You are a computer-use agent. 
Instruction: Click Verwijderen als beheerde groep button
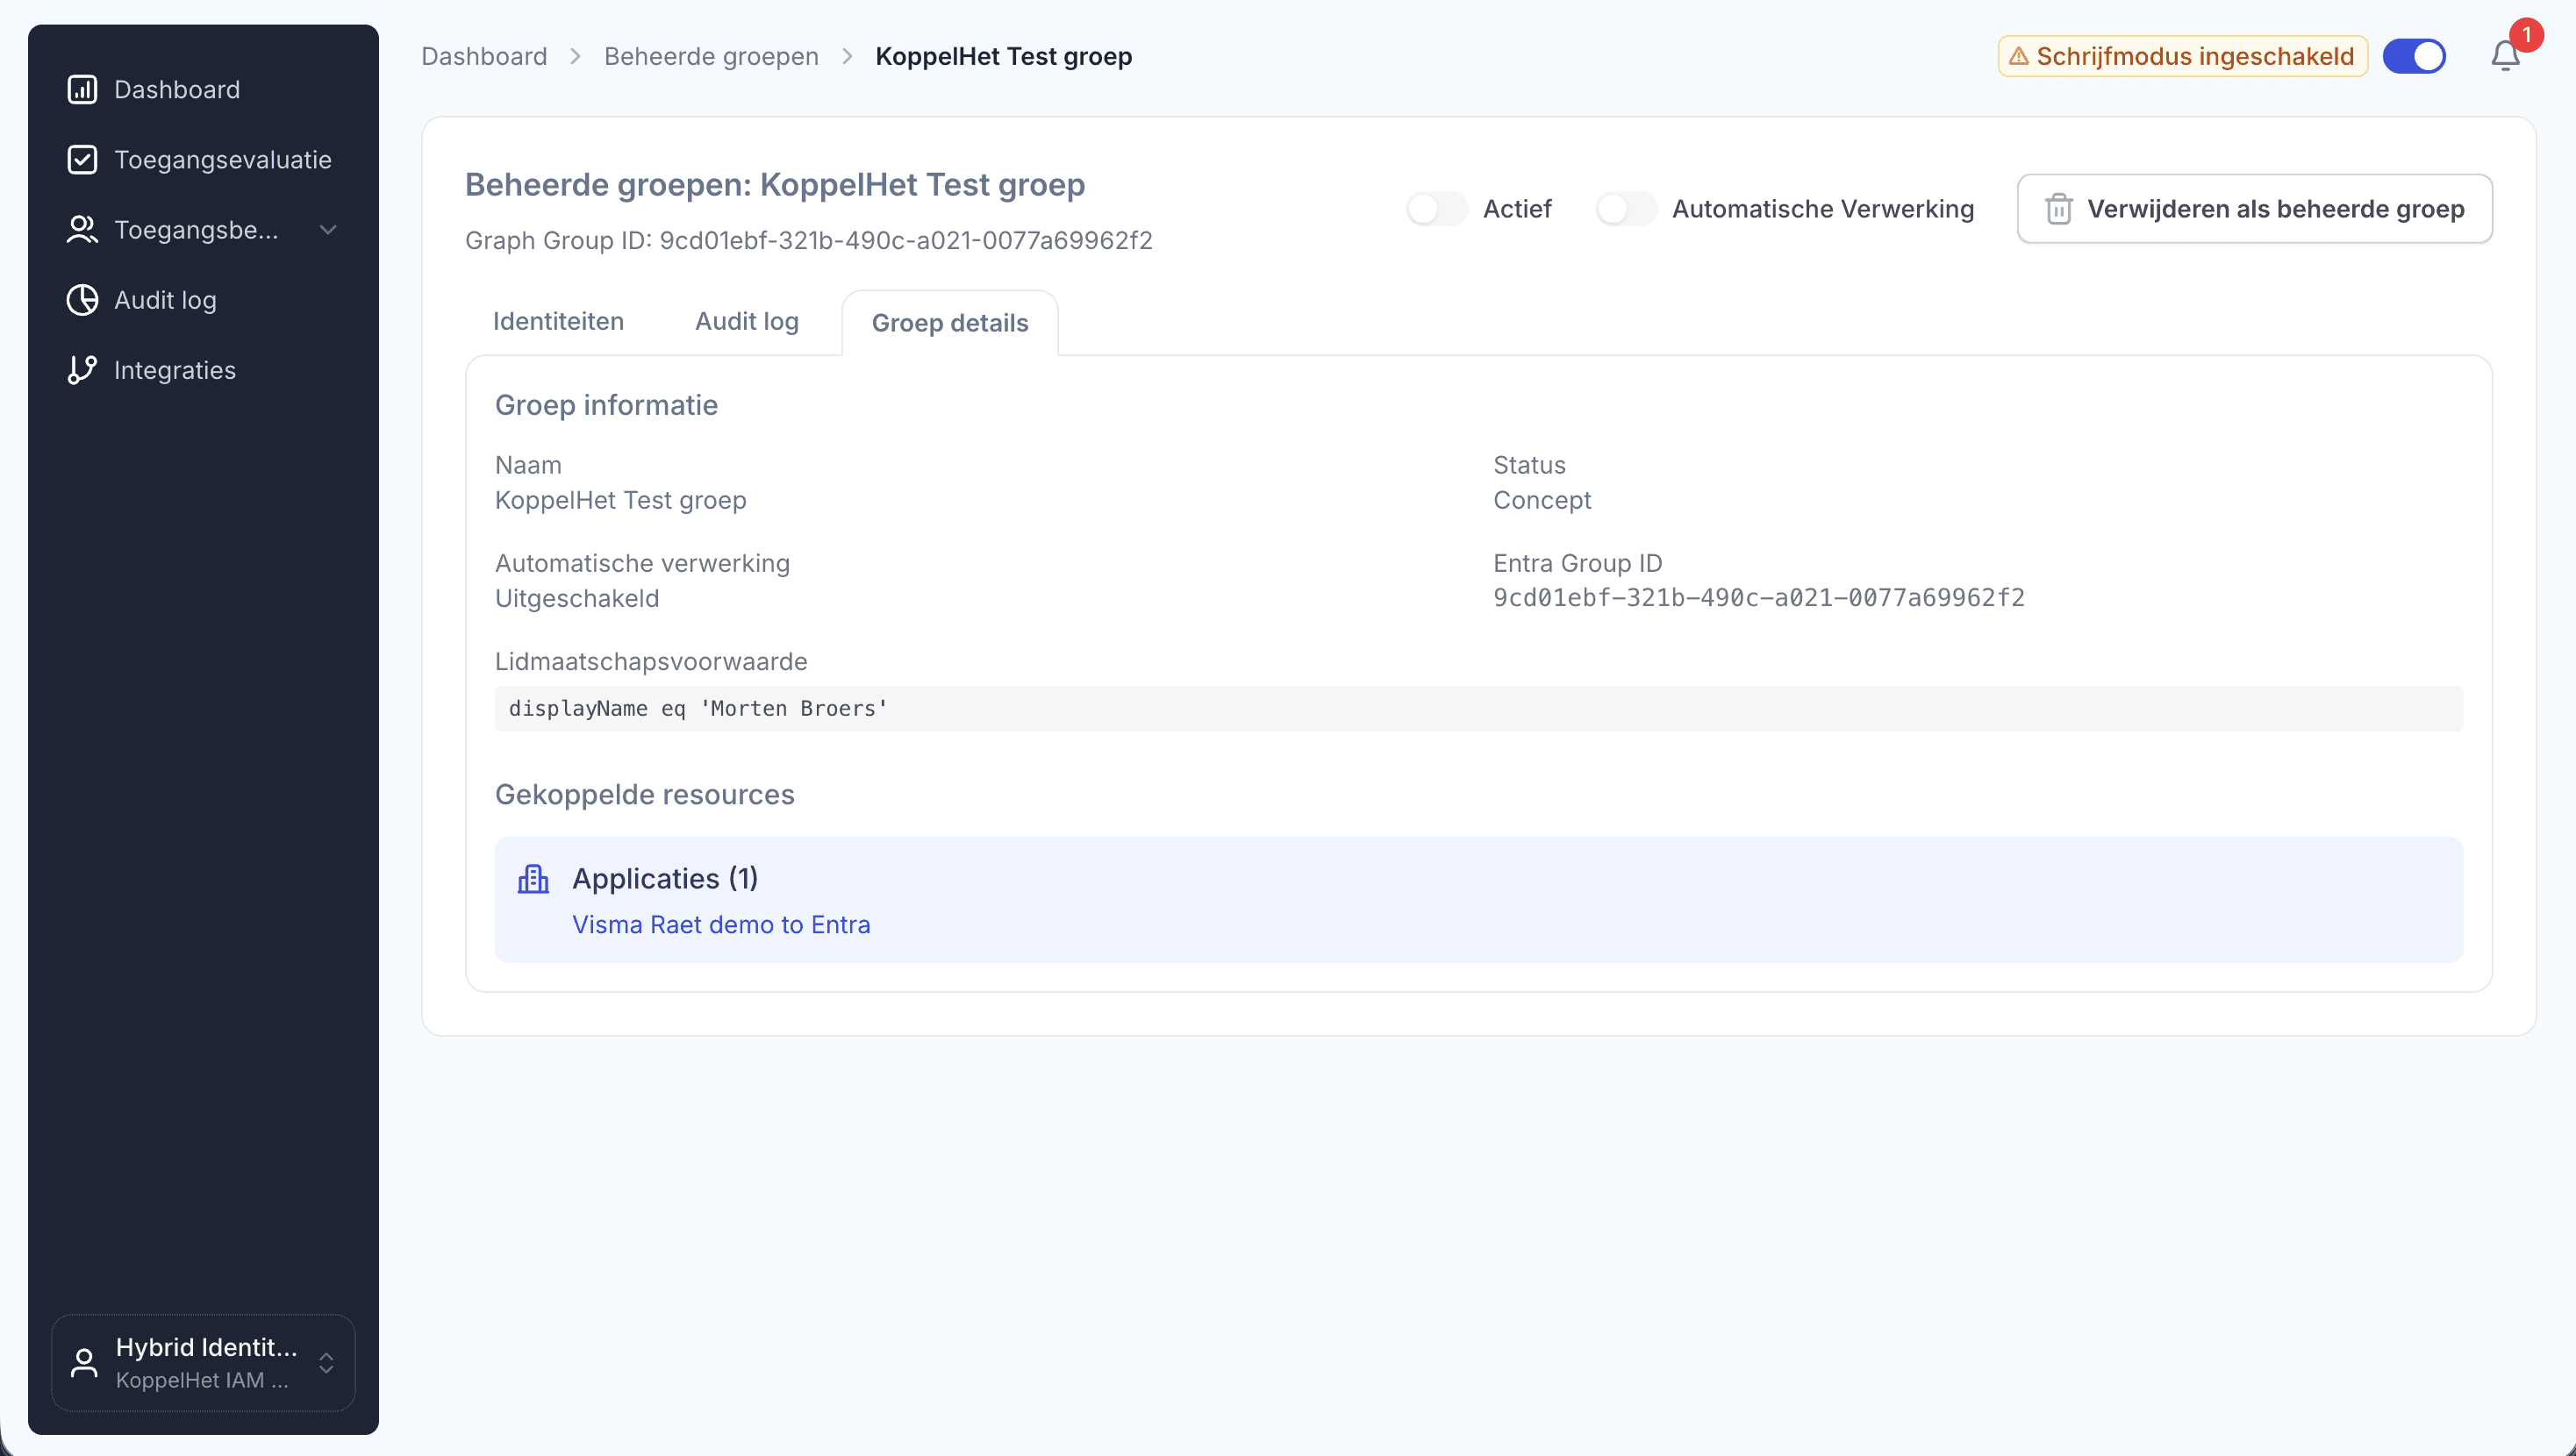[2254, 209]
